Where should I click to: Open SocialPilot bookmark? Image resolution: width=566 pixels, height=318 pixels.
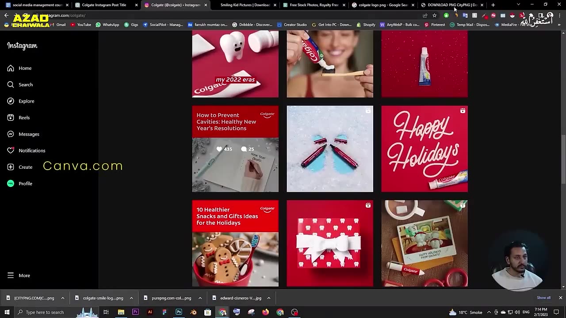click(x=163, y=25)
